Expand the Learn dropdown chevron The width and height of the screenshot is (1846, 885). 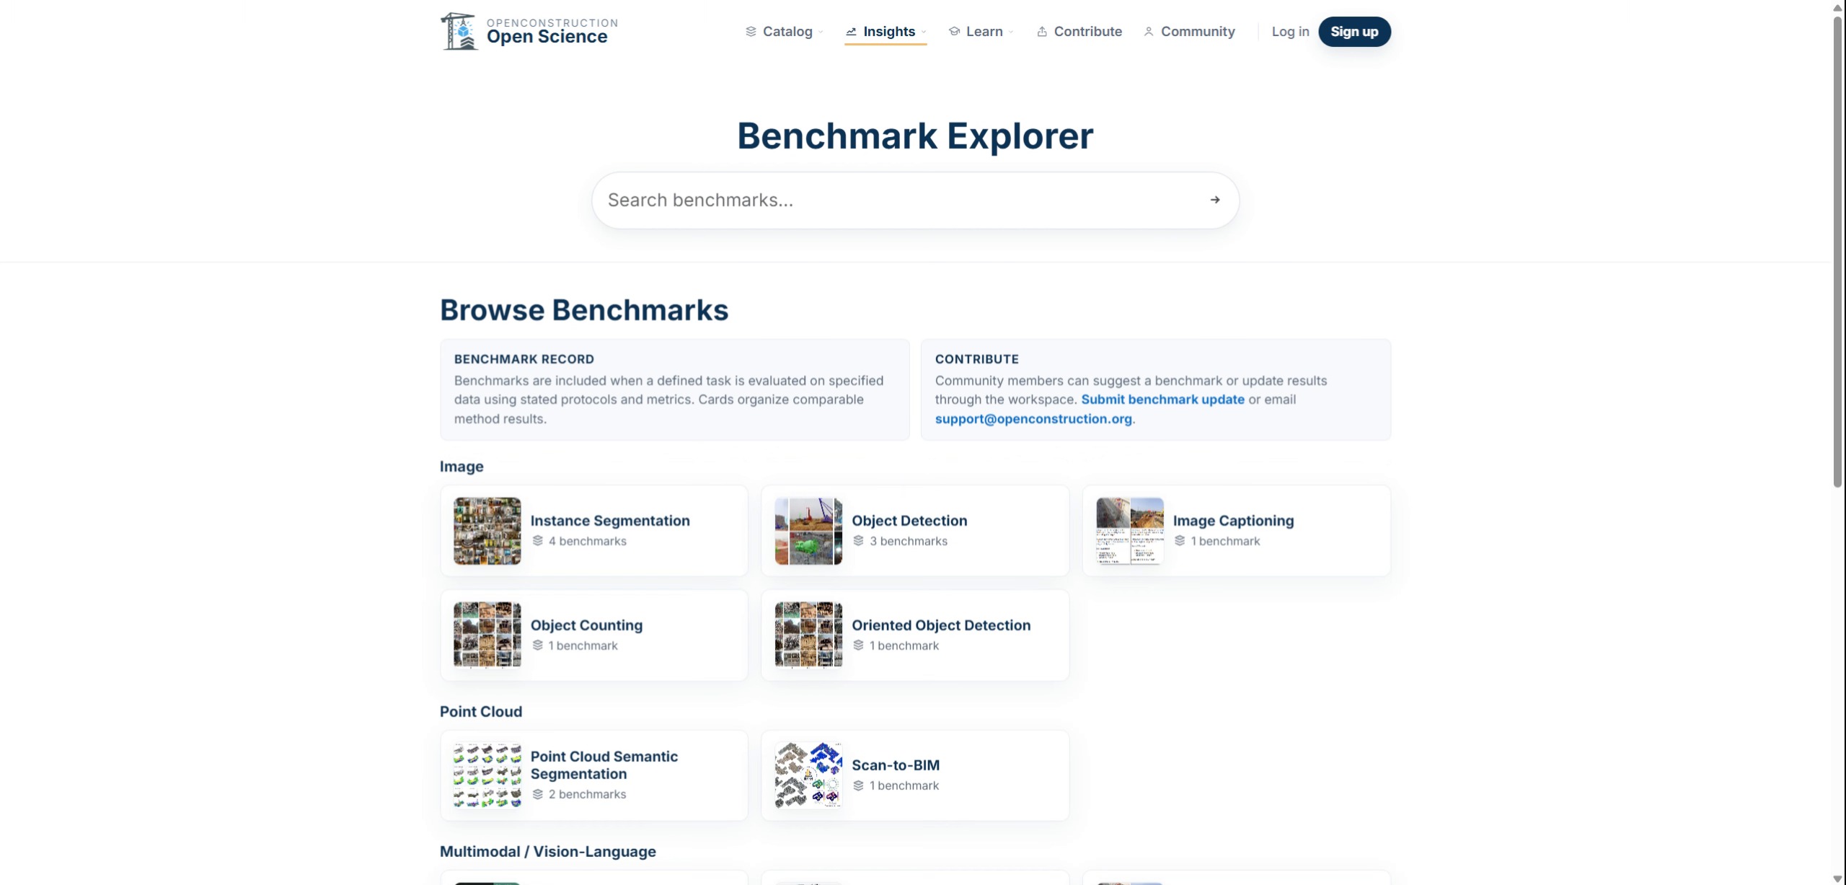coord(1011,32)
